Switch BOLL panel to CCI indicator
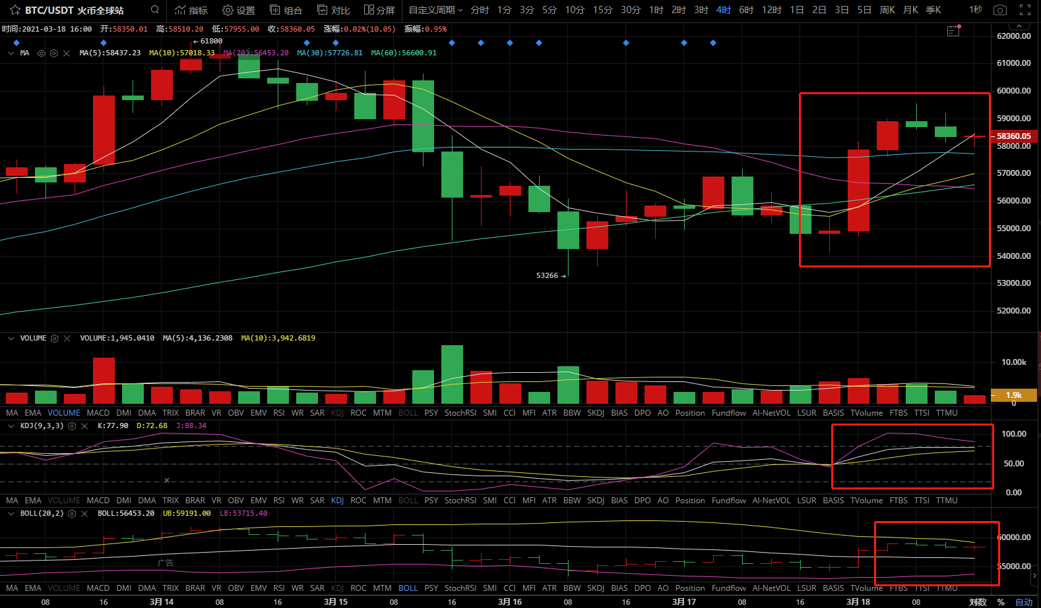1041x608 pixels. (509, 588)
